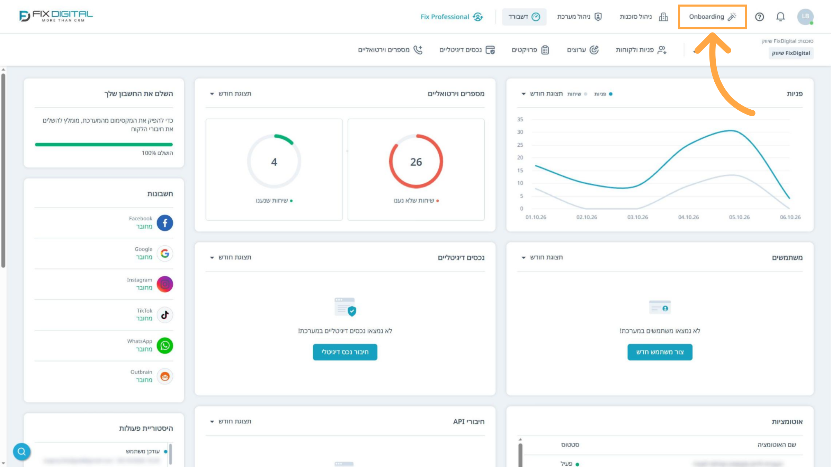
Task: Click the מחובר status under Facebook
Action: coord(144,227)
